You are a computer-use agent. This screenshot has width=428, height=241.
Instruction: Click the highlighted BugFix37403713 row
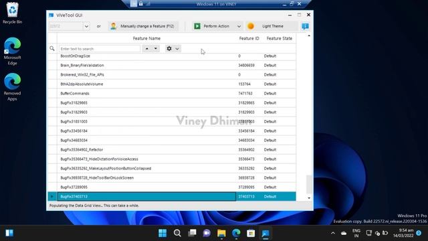[x=172, y=196]
